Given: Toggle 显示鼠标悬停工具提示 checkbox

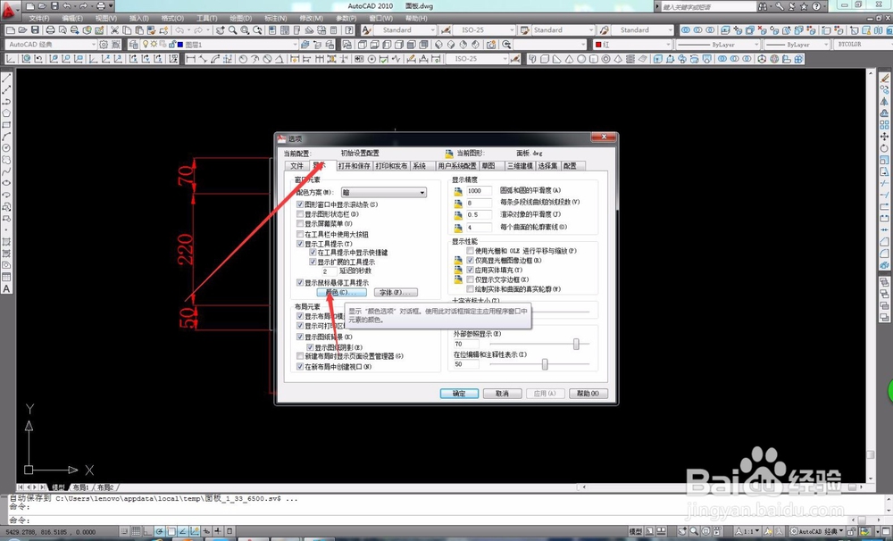Looking at the screenshot, I should [x=299, y=282].
